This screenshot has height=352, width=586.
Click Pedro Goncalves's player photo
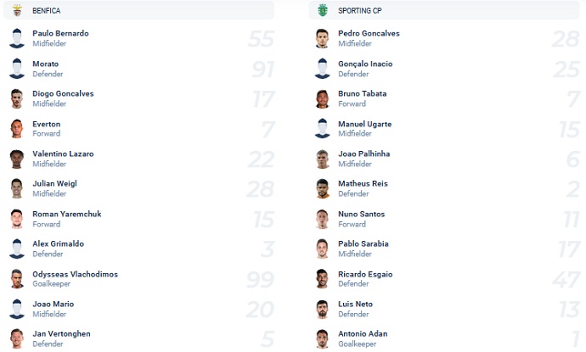(322, 39)
